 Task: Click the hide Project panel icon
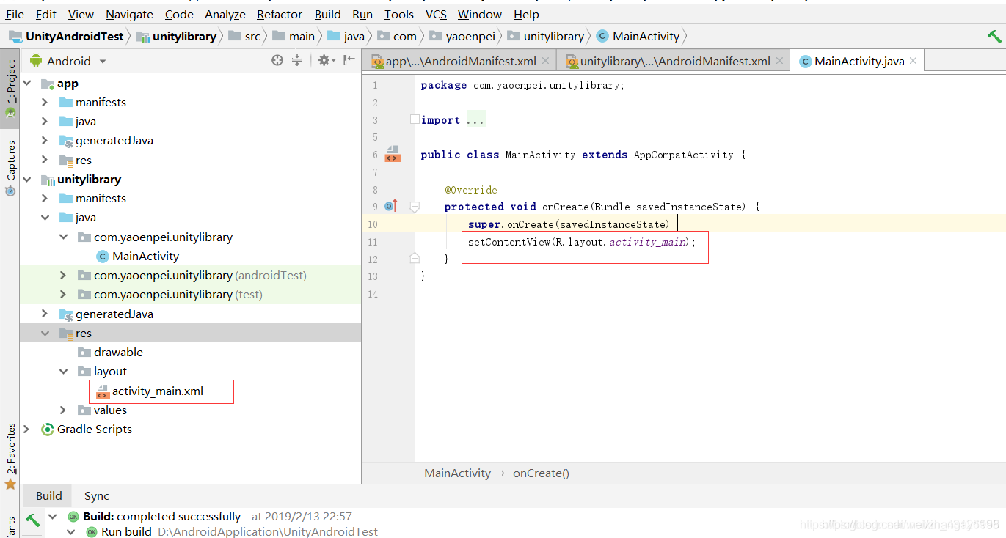point(349,60)
